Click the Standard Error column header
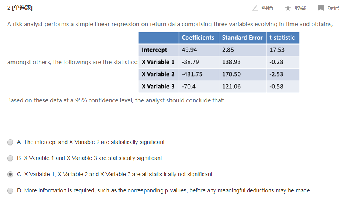The image size is (341, 198). point(243,38)
